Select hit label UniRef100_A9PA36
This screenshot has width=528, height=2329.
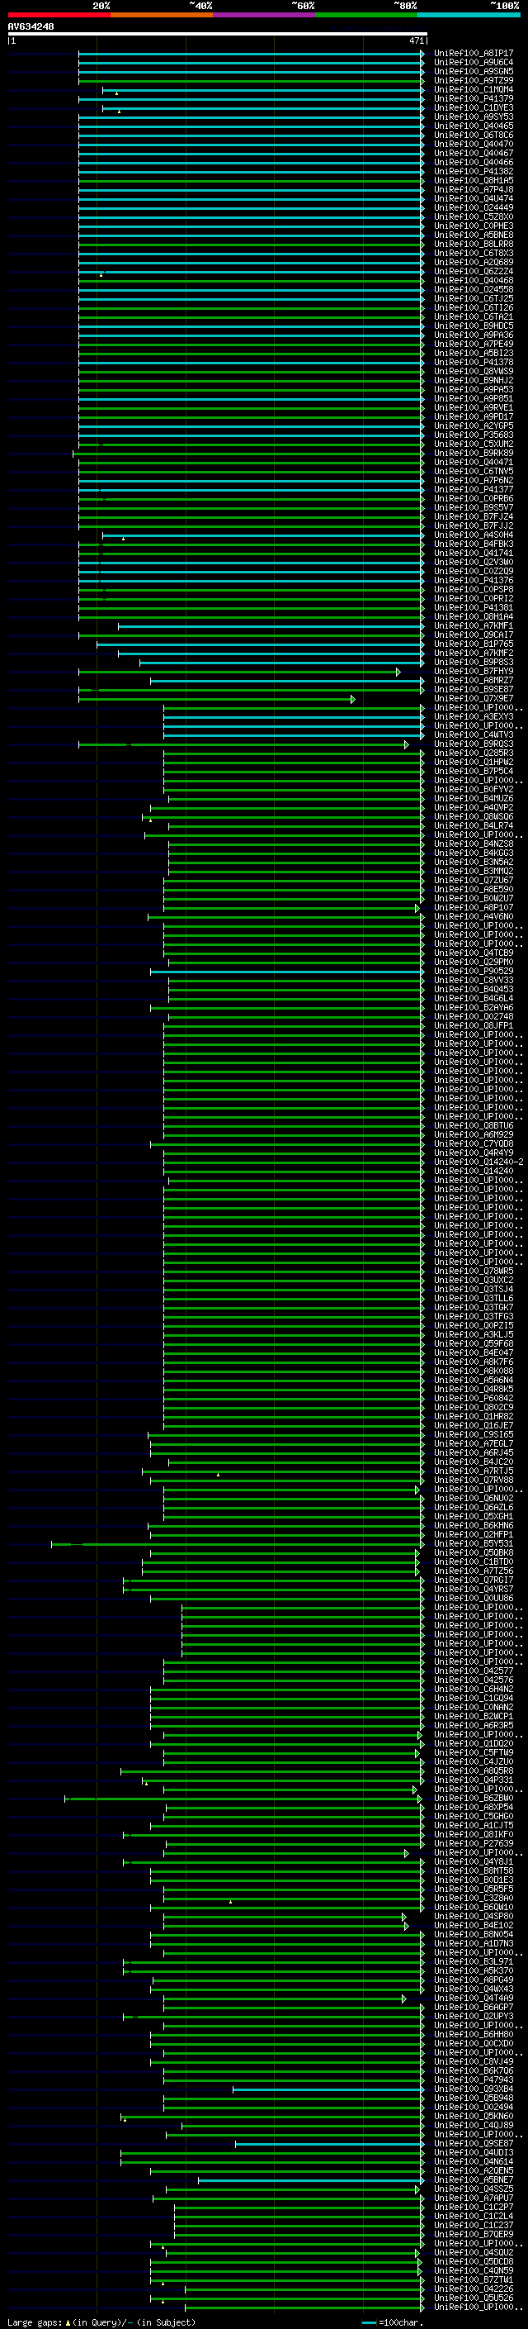tap(474, 335)
